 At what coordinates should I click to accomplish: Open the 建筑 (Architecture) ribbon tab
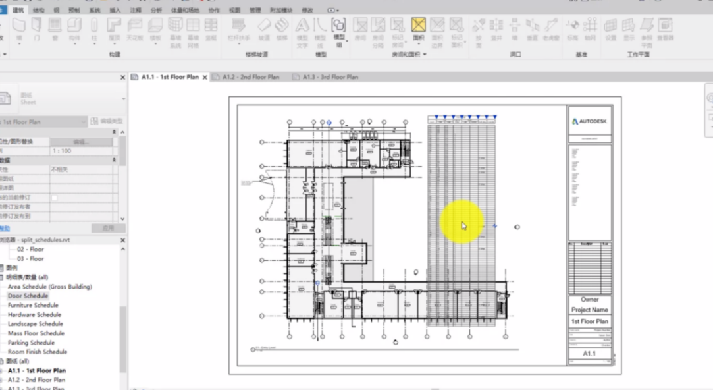tap(18, 10)
